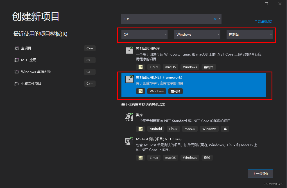Image resolution: width=287 pixels, height=188 pixels.
Task: Click macOS tag under MSTest 测试项目
Action: click(170, 158)
